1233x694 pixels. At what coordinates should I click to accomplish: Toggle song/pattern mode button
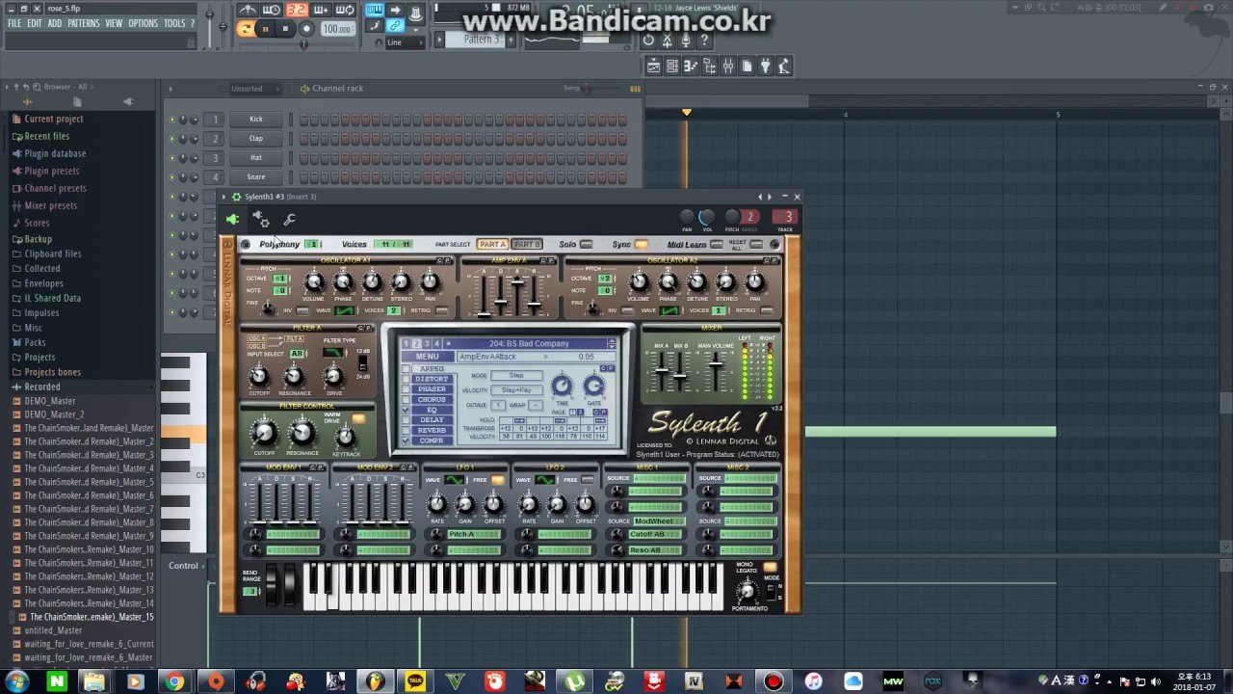point(246,29)
